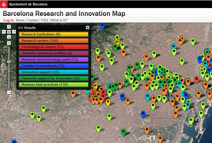212x143 pixels.
Task: Open the FAQ page
Action: (x=45, y=20)
